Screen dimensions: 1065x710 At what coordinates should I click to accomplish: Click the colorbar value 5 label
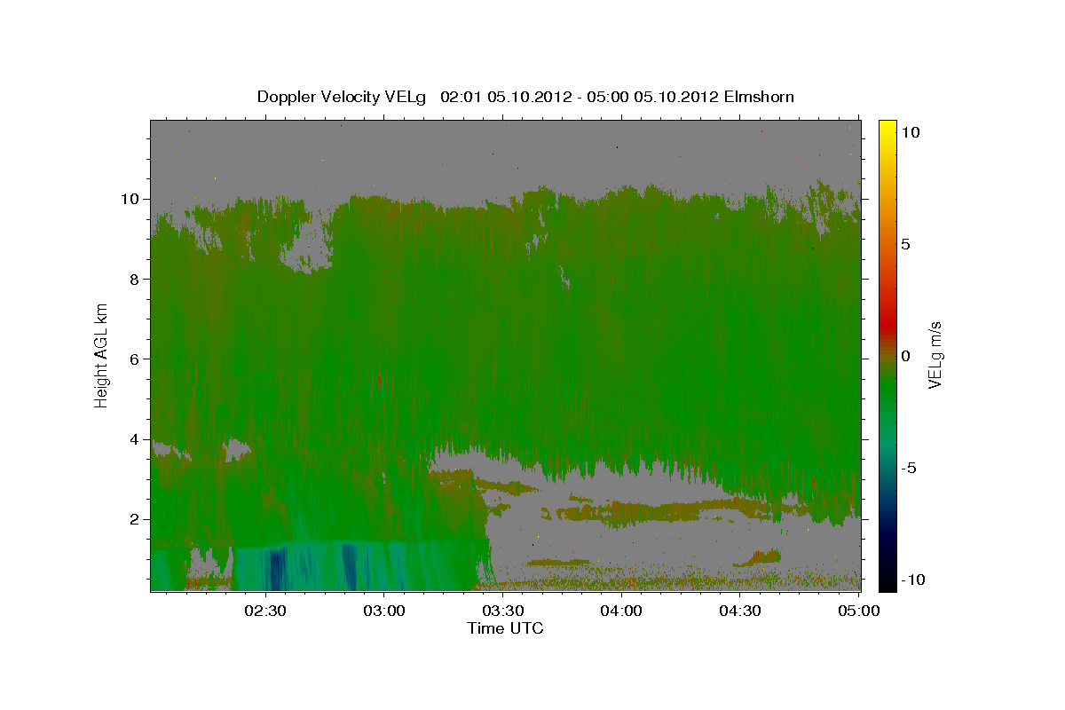coord(905,244)
